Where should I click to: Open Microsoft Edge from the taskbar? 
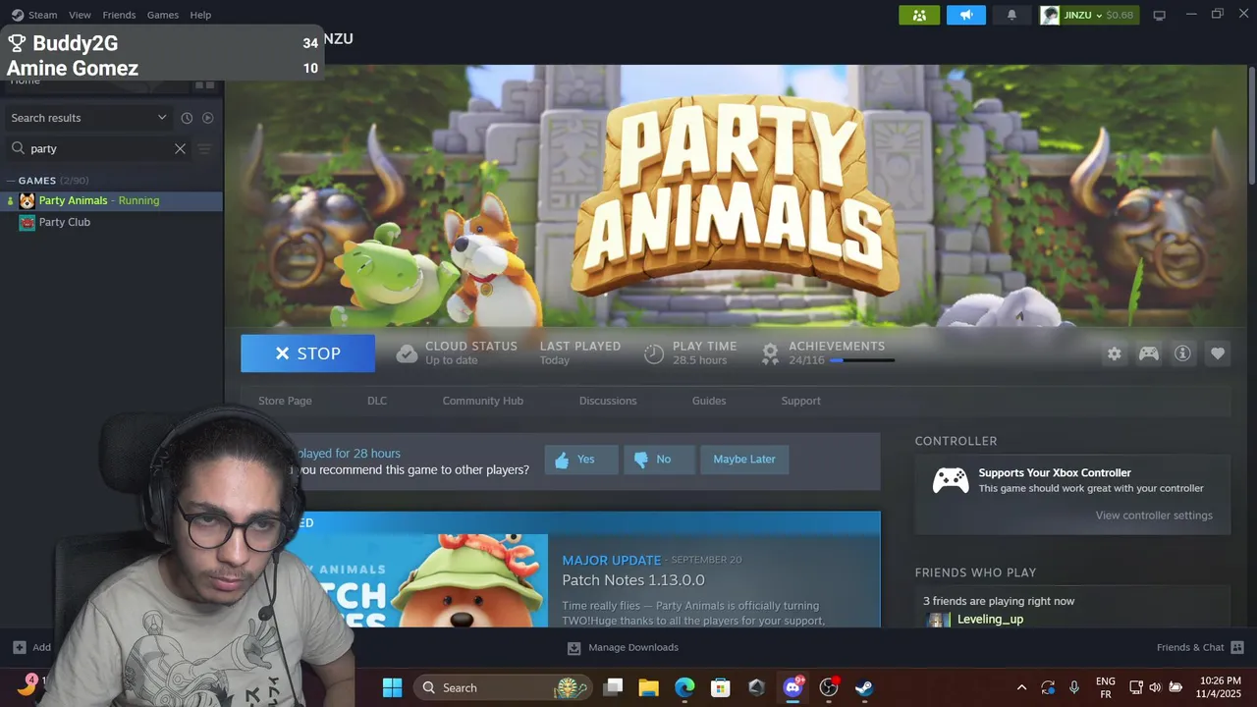click(x=684, y=687)
